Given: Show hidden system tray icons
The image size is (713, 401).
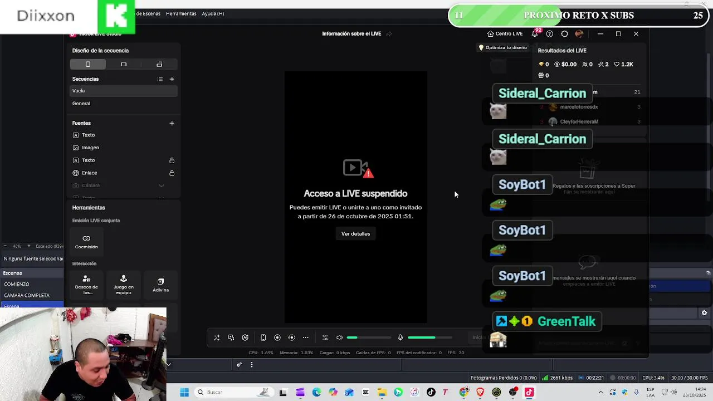Looking at the screenshot, I should coord(600,392).
